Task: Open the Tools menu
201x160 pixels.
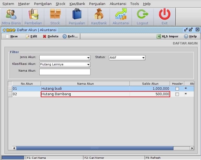Action: [x=135, y=4]
